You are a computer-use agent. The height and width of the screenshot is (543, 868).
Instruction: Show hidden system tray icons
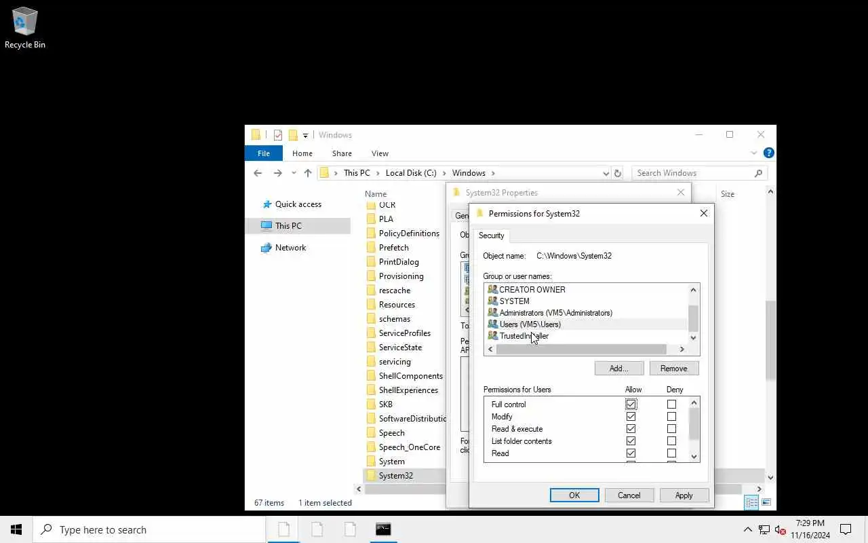point(748,530)
